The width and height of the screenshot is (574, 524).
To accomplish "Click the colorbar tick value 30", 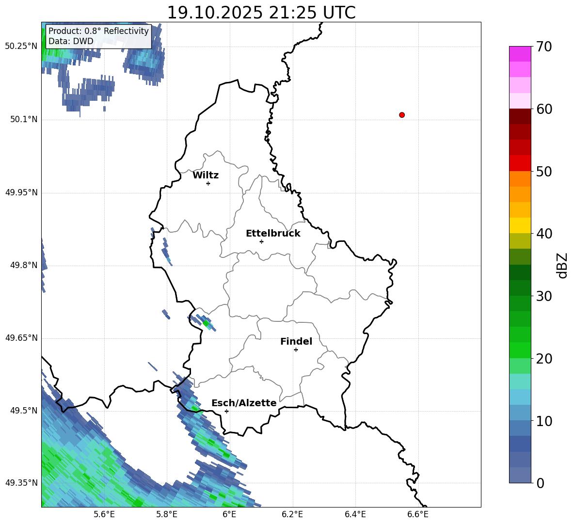I will point(544,296).
